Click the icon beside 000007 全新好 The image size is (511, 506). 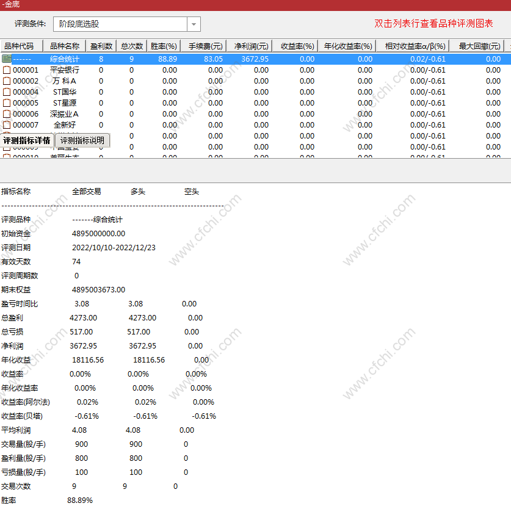pyautogui.click(x=7, y=125)
